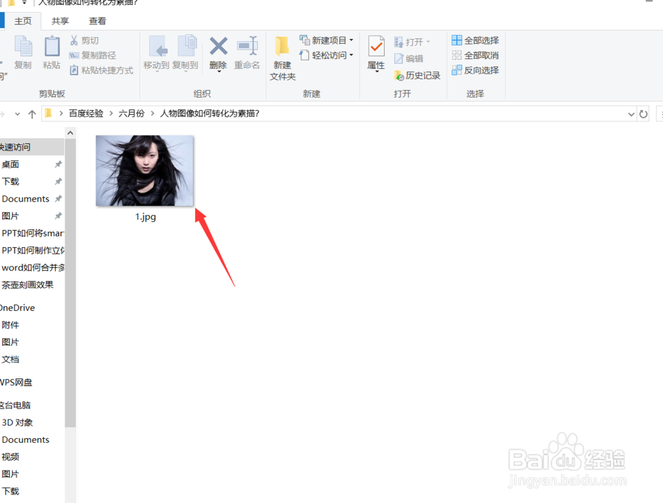Click the 复制 (Copy) icon
Screen dimensions: 663x503
(x=23, y=52)
